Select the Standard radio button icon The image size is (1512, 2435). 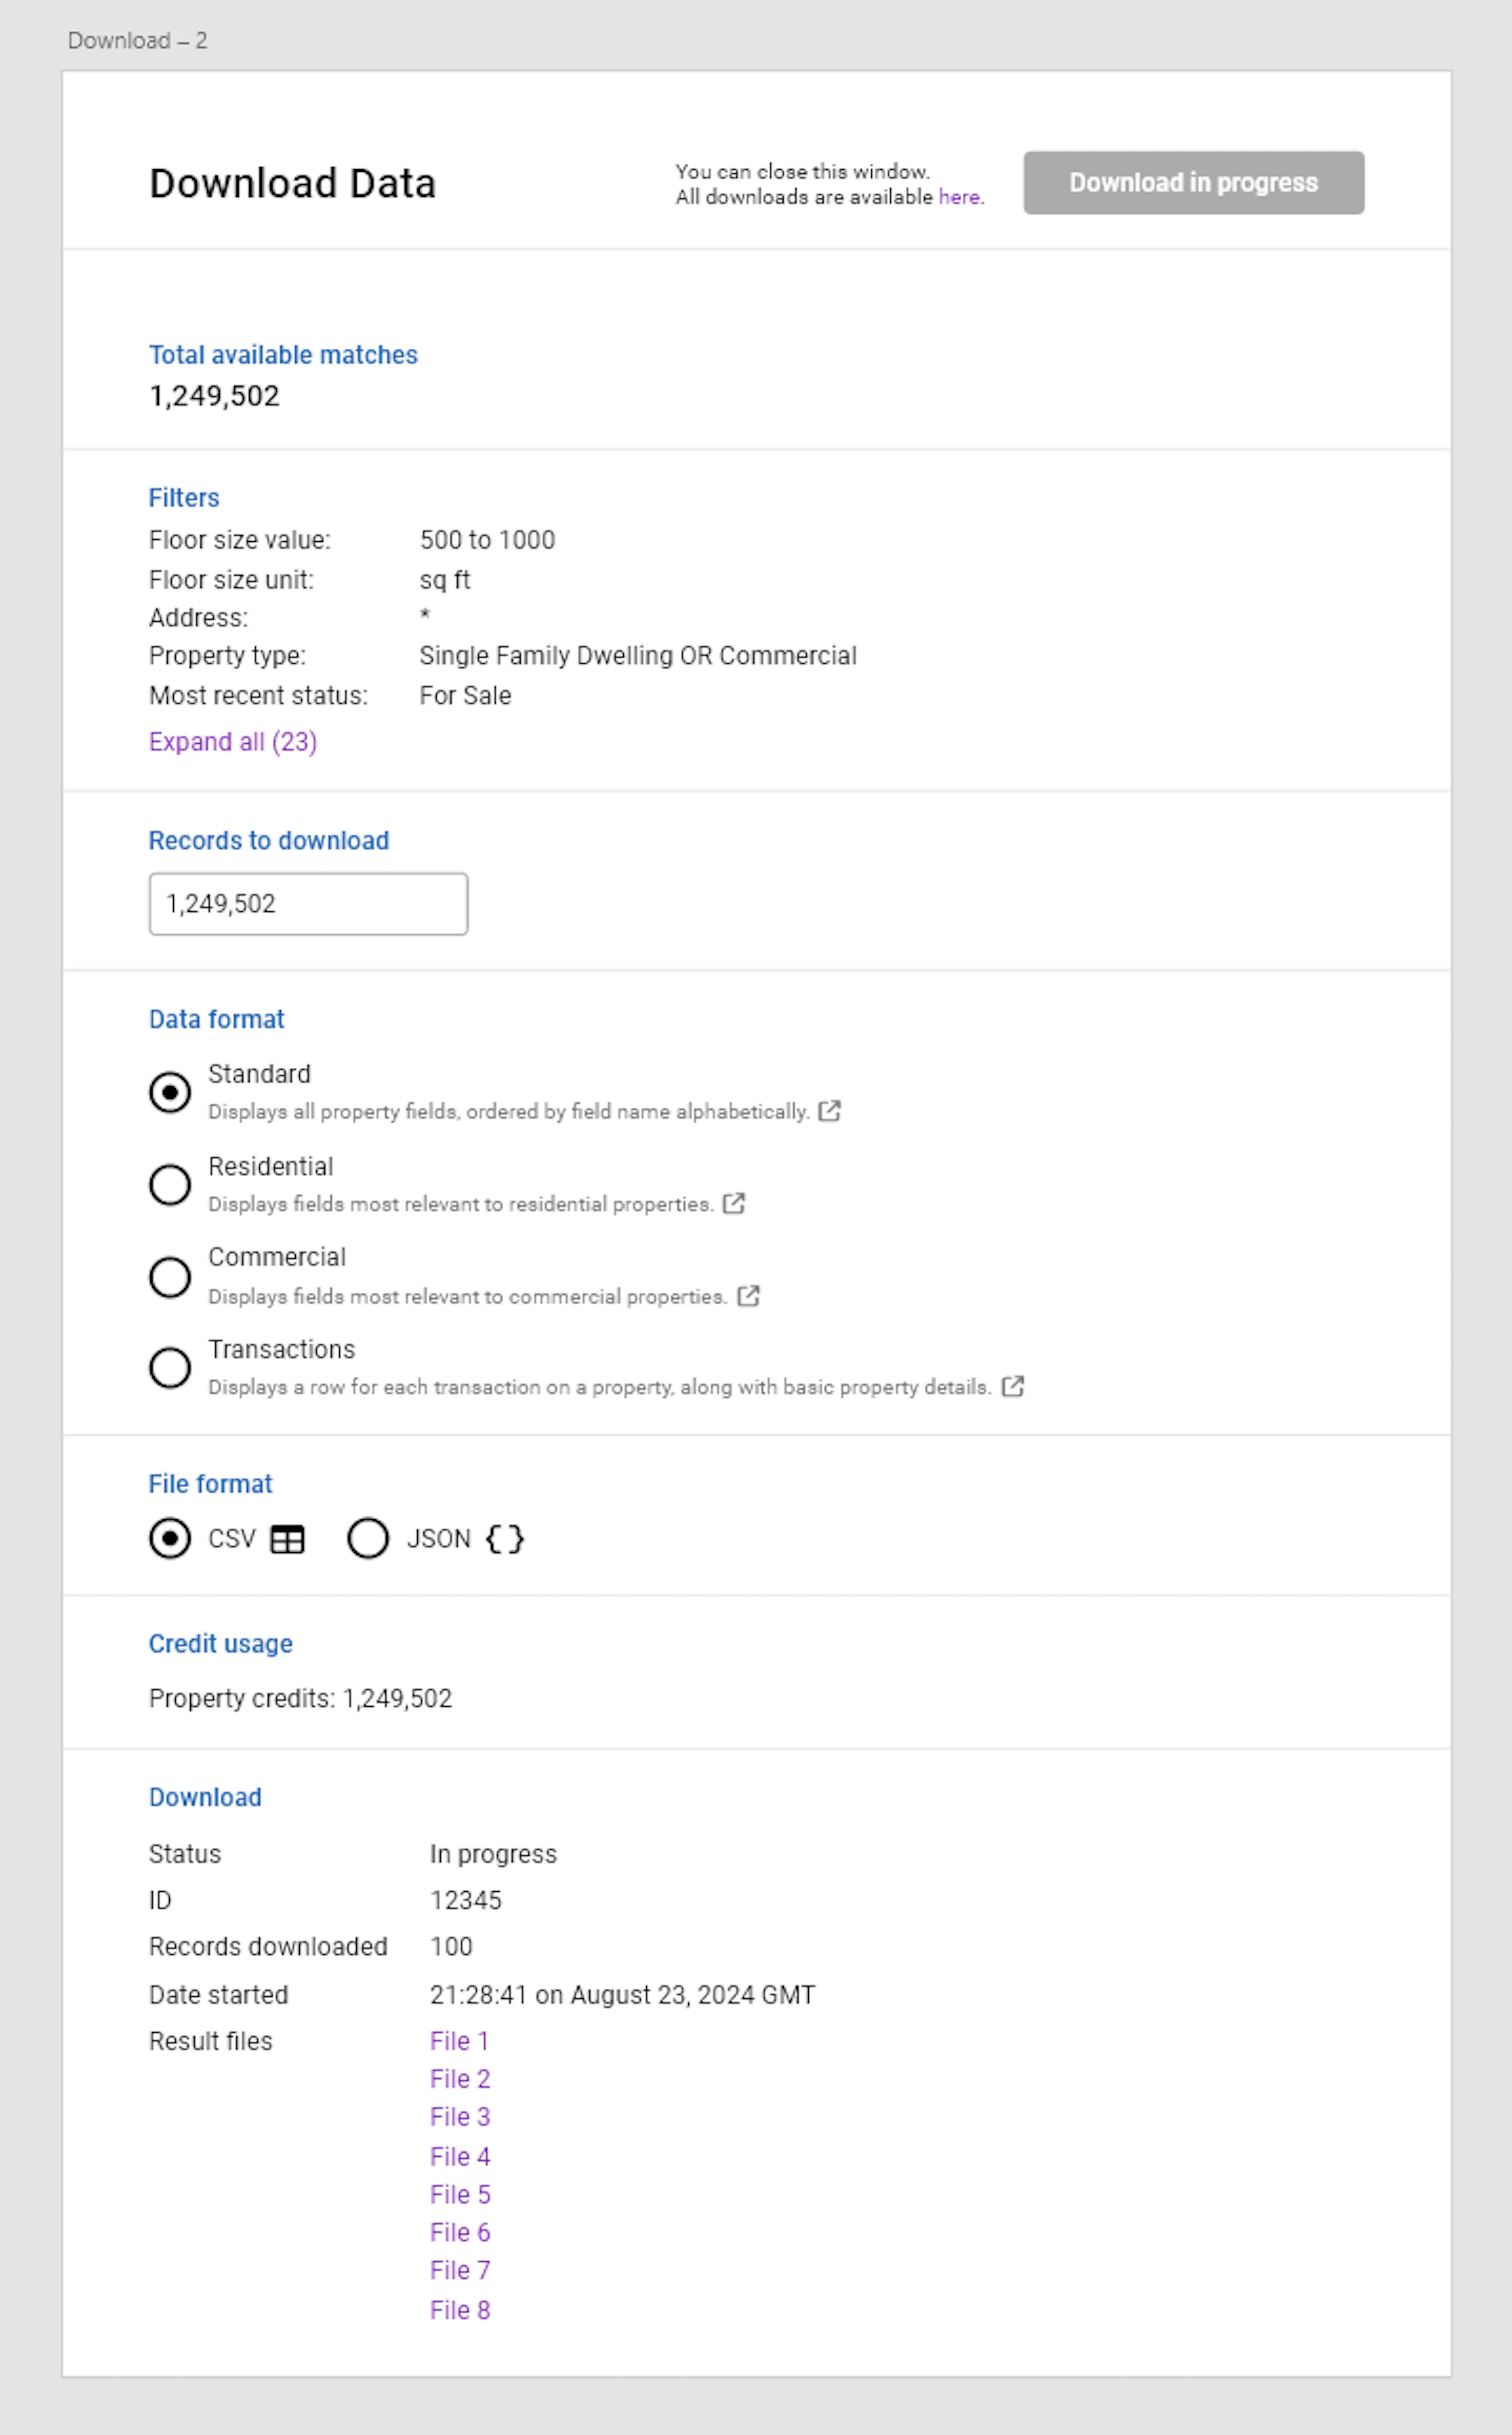coord(170,1093)
